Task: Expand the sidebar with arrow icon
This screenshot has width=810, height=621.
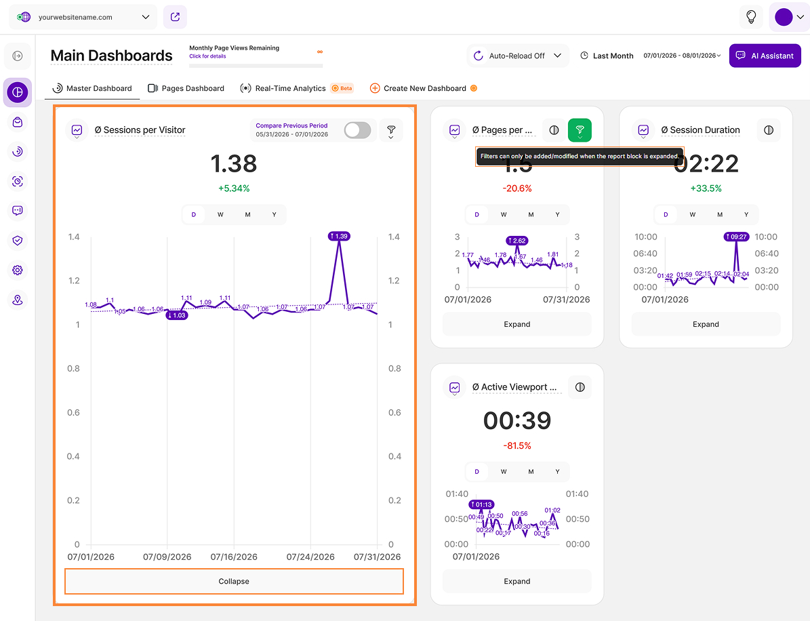Action: [x=18, y=56]
